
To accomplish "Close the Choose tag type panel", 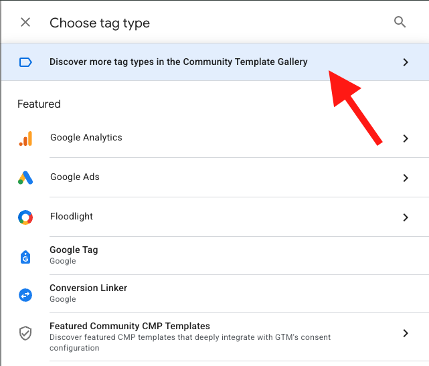I will [25, 23].
